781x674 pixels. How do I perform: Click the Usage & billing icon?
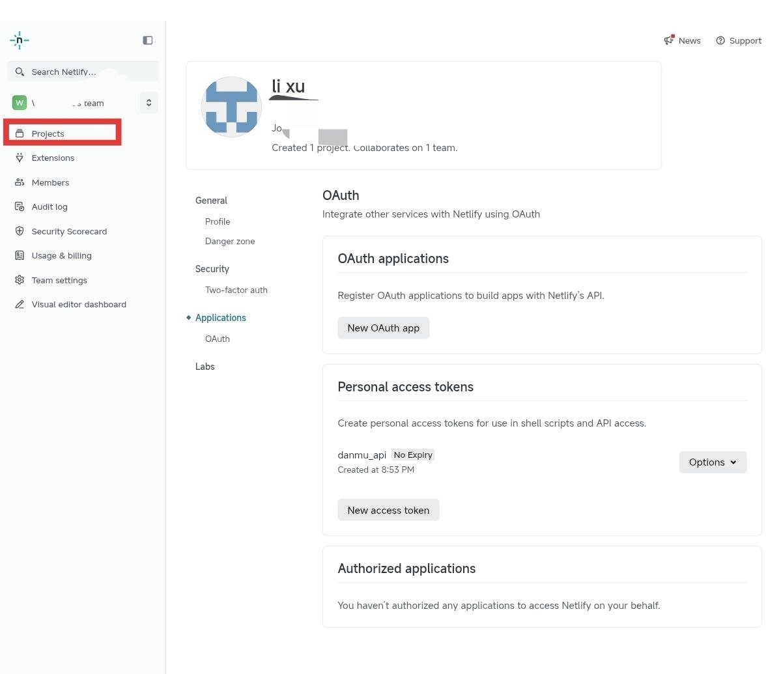point(20,255)
